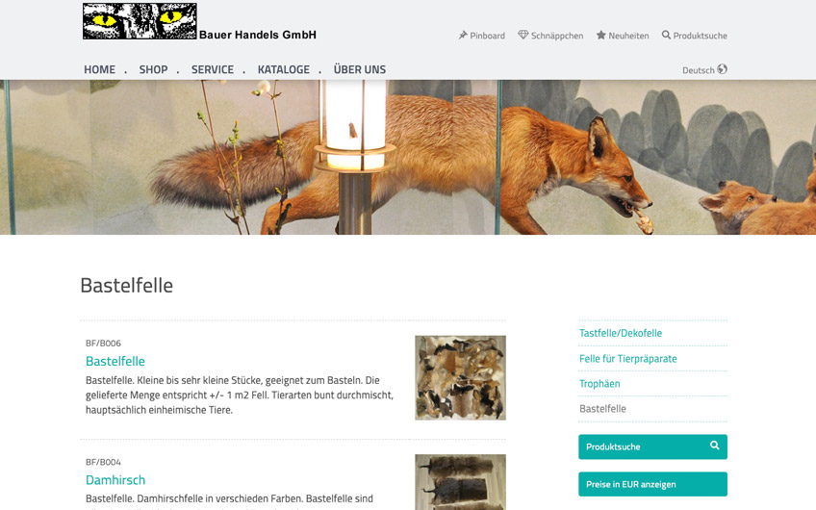Viewport: 816px width, 510px height.
Task: Open the Damhirsch product title link
Action: coord(115,480)
